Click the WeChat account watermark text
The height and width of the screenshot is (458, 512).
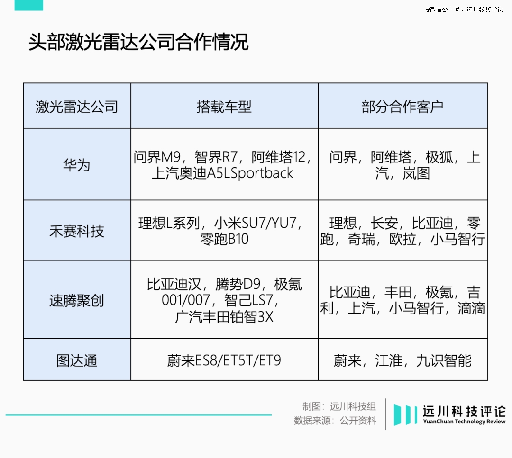(464, 9)
